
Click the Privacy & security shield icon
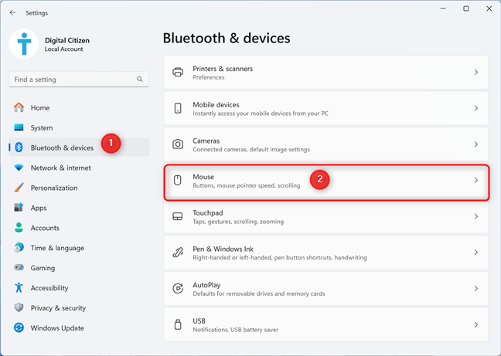19,307
